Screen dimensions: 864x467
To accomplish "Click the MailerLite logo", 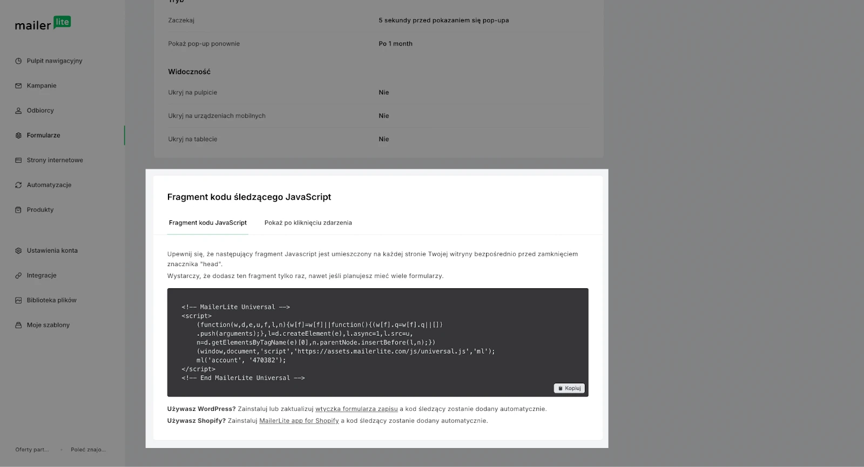I will [x=43, y=24].
